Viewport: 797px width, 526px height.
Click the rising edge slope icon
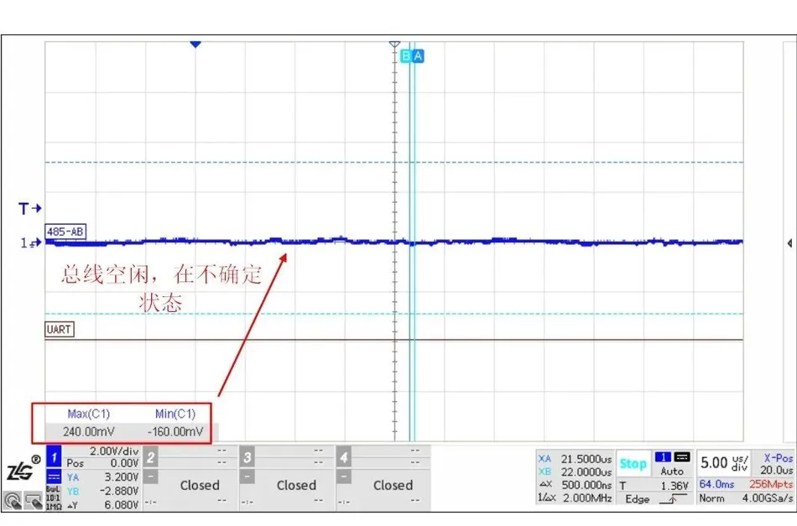[x=673, y=497]
